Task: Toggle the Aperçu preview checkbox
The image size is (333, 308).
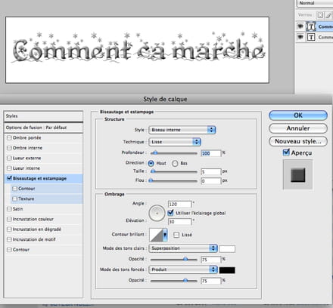Action: click(x=286, y=152)
